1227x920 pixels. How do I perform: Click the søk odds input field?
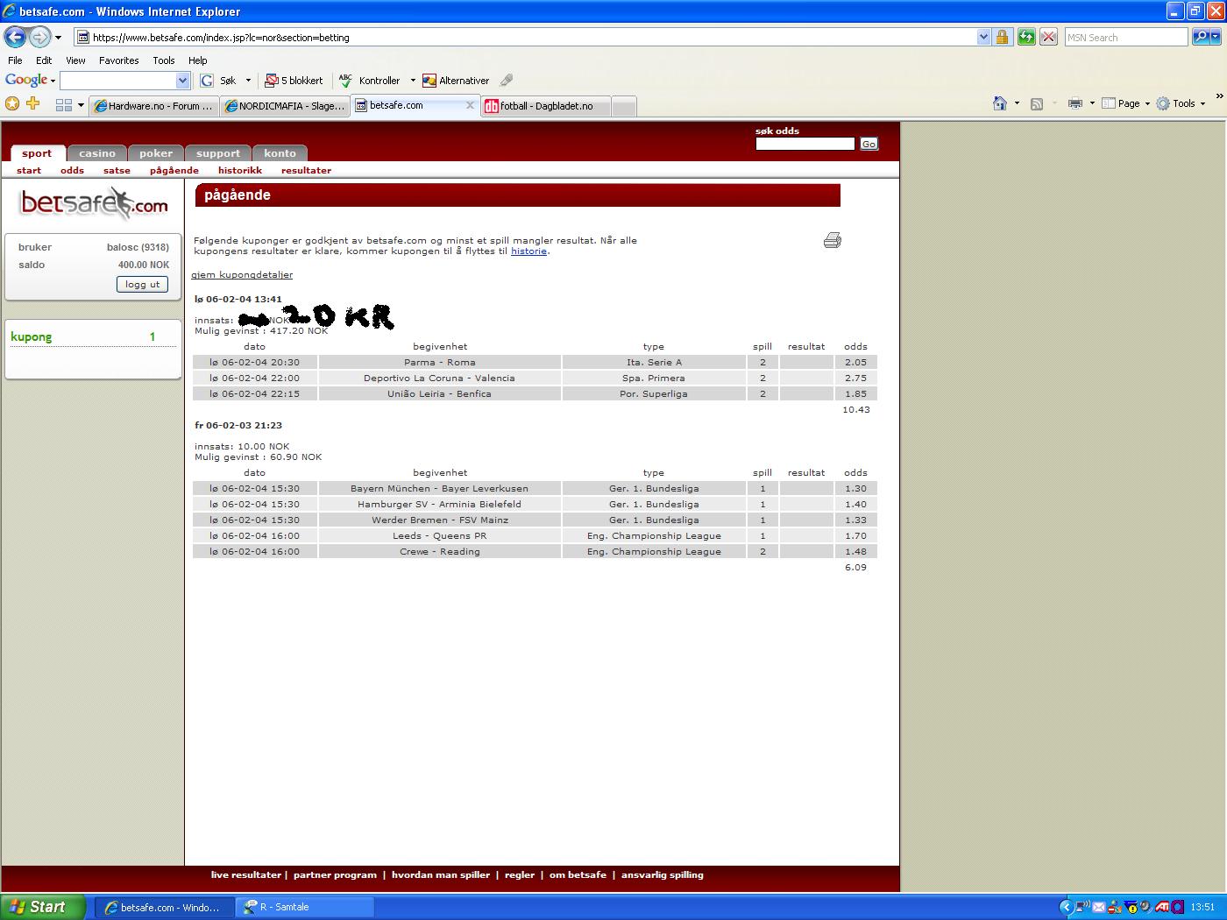click(x=805, y=144)
